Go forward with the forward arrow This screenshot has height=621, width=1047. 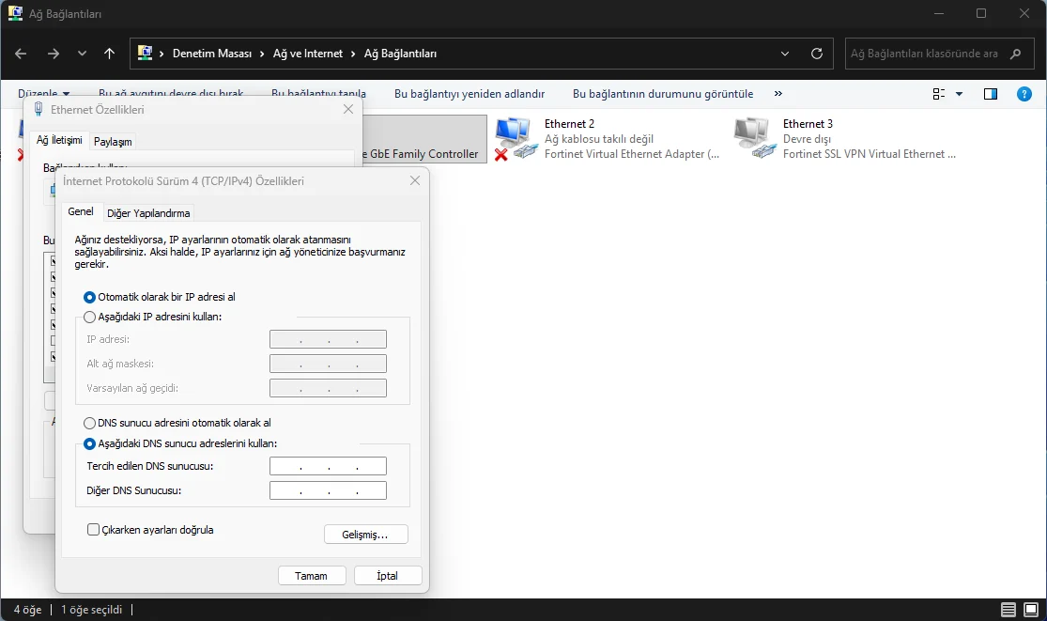click(x=54, y=54)
